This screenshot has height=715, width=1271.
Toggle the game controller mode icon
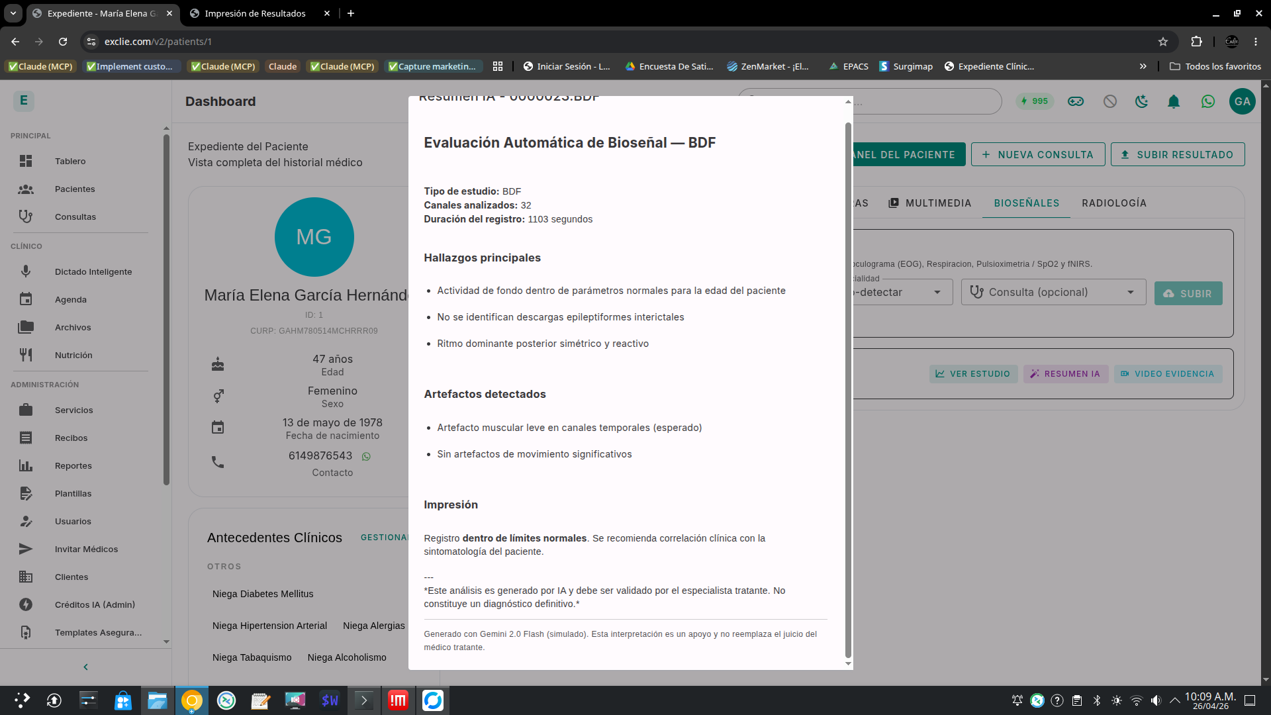coord(1076,101)
